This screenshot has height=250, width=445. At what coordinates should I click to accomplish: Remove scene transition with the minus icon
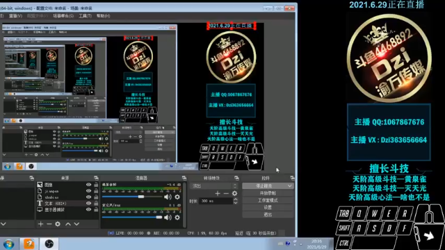click(x=226, y=193)
